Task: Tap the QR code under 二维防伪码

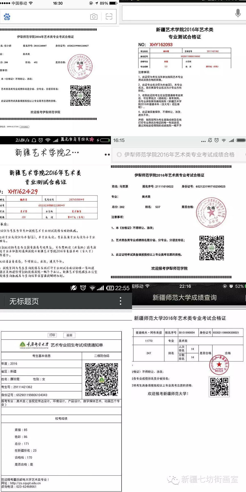Action: click(x=102, y=380)
